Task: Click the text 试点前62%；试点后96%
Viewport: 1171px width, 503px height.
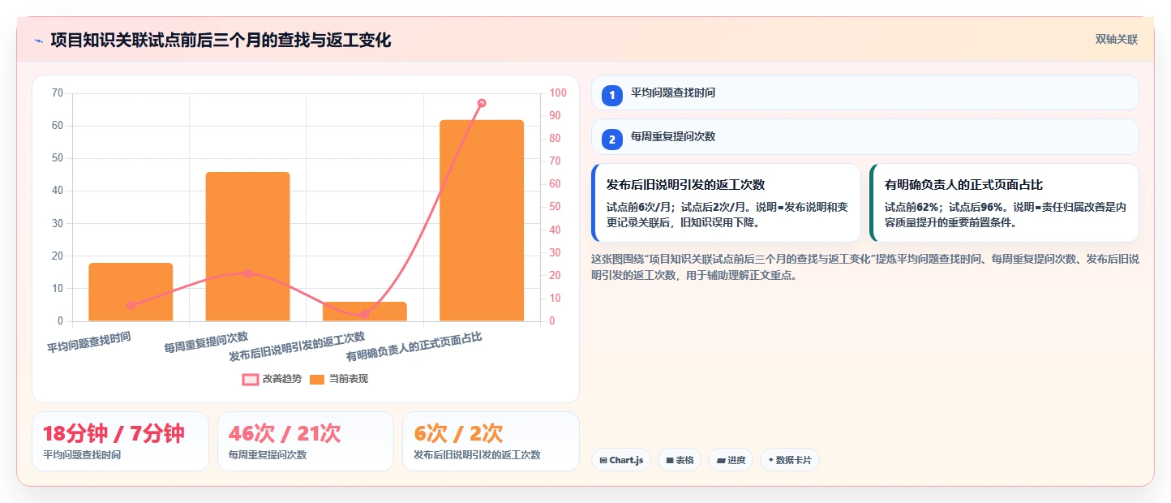Action: coord(942,207)
